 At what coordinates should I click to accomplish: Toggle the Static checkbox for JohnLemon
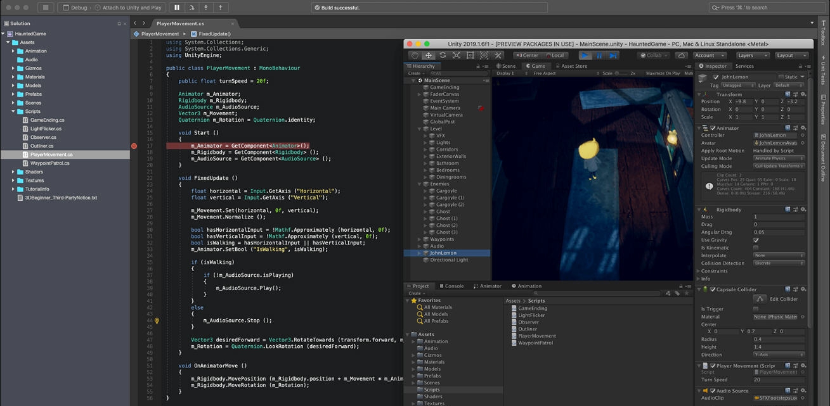click(782, 77)
